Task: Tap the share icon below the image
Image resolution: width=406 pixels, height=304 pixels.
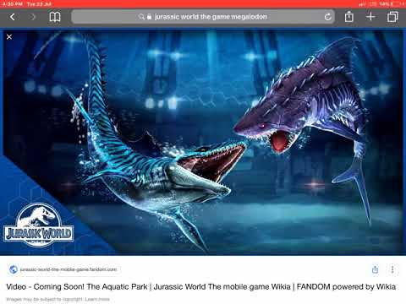Action: [375, 269]
